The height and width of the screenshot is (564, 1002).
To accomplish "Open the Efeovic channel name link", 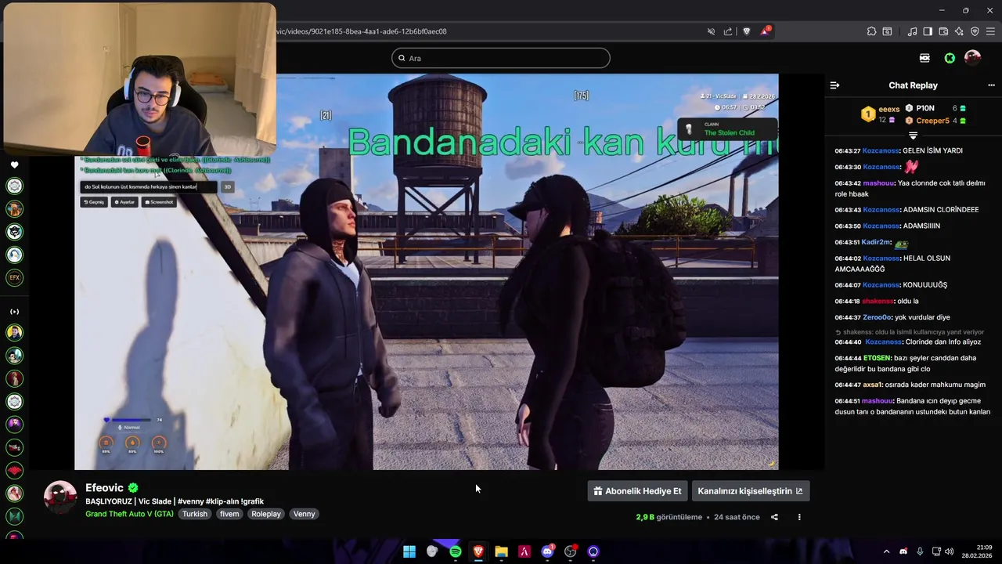I will click(x=105, y=488).
